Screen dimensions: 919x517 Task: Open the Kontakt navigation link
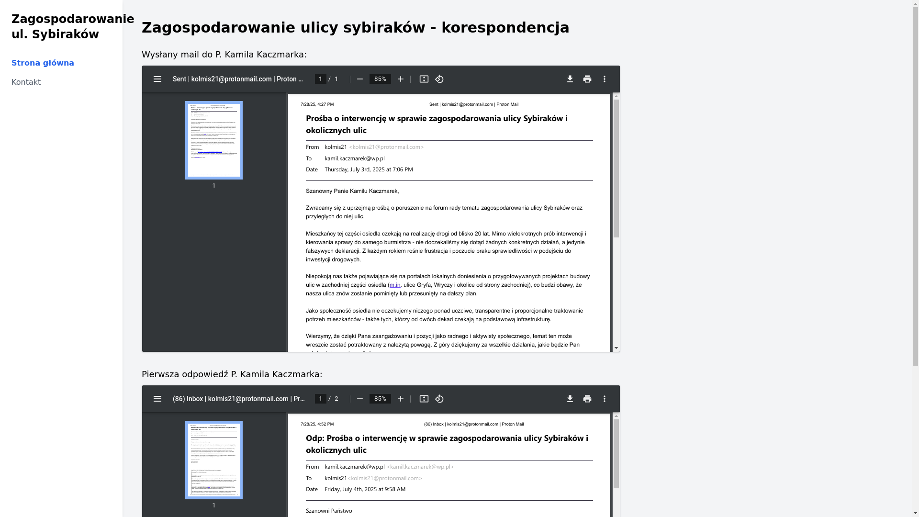click(x=26, y=82)
